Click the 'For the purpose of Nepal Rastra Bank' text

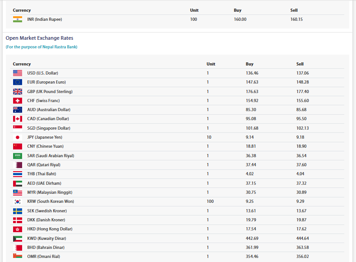(42, 47)
